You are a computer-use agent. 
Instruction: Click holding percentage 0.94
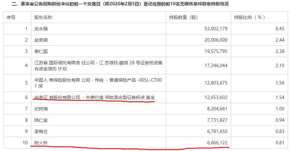click(280, 120)
